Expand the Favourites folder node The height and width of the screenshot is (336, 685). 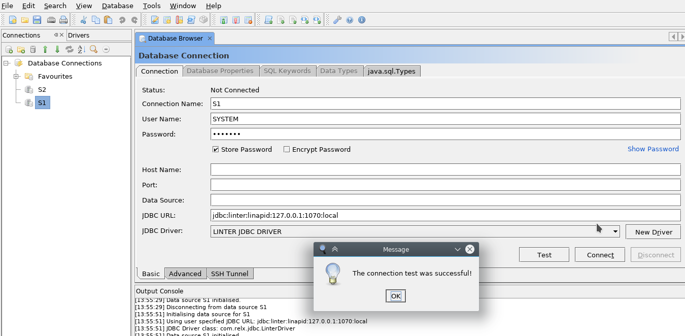point(16,77)
